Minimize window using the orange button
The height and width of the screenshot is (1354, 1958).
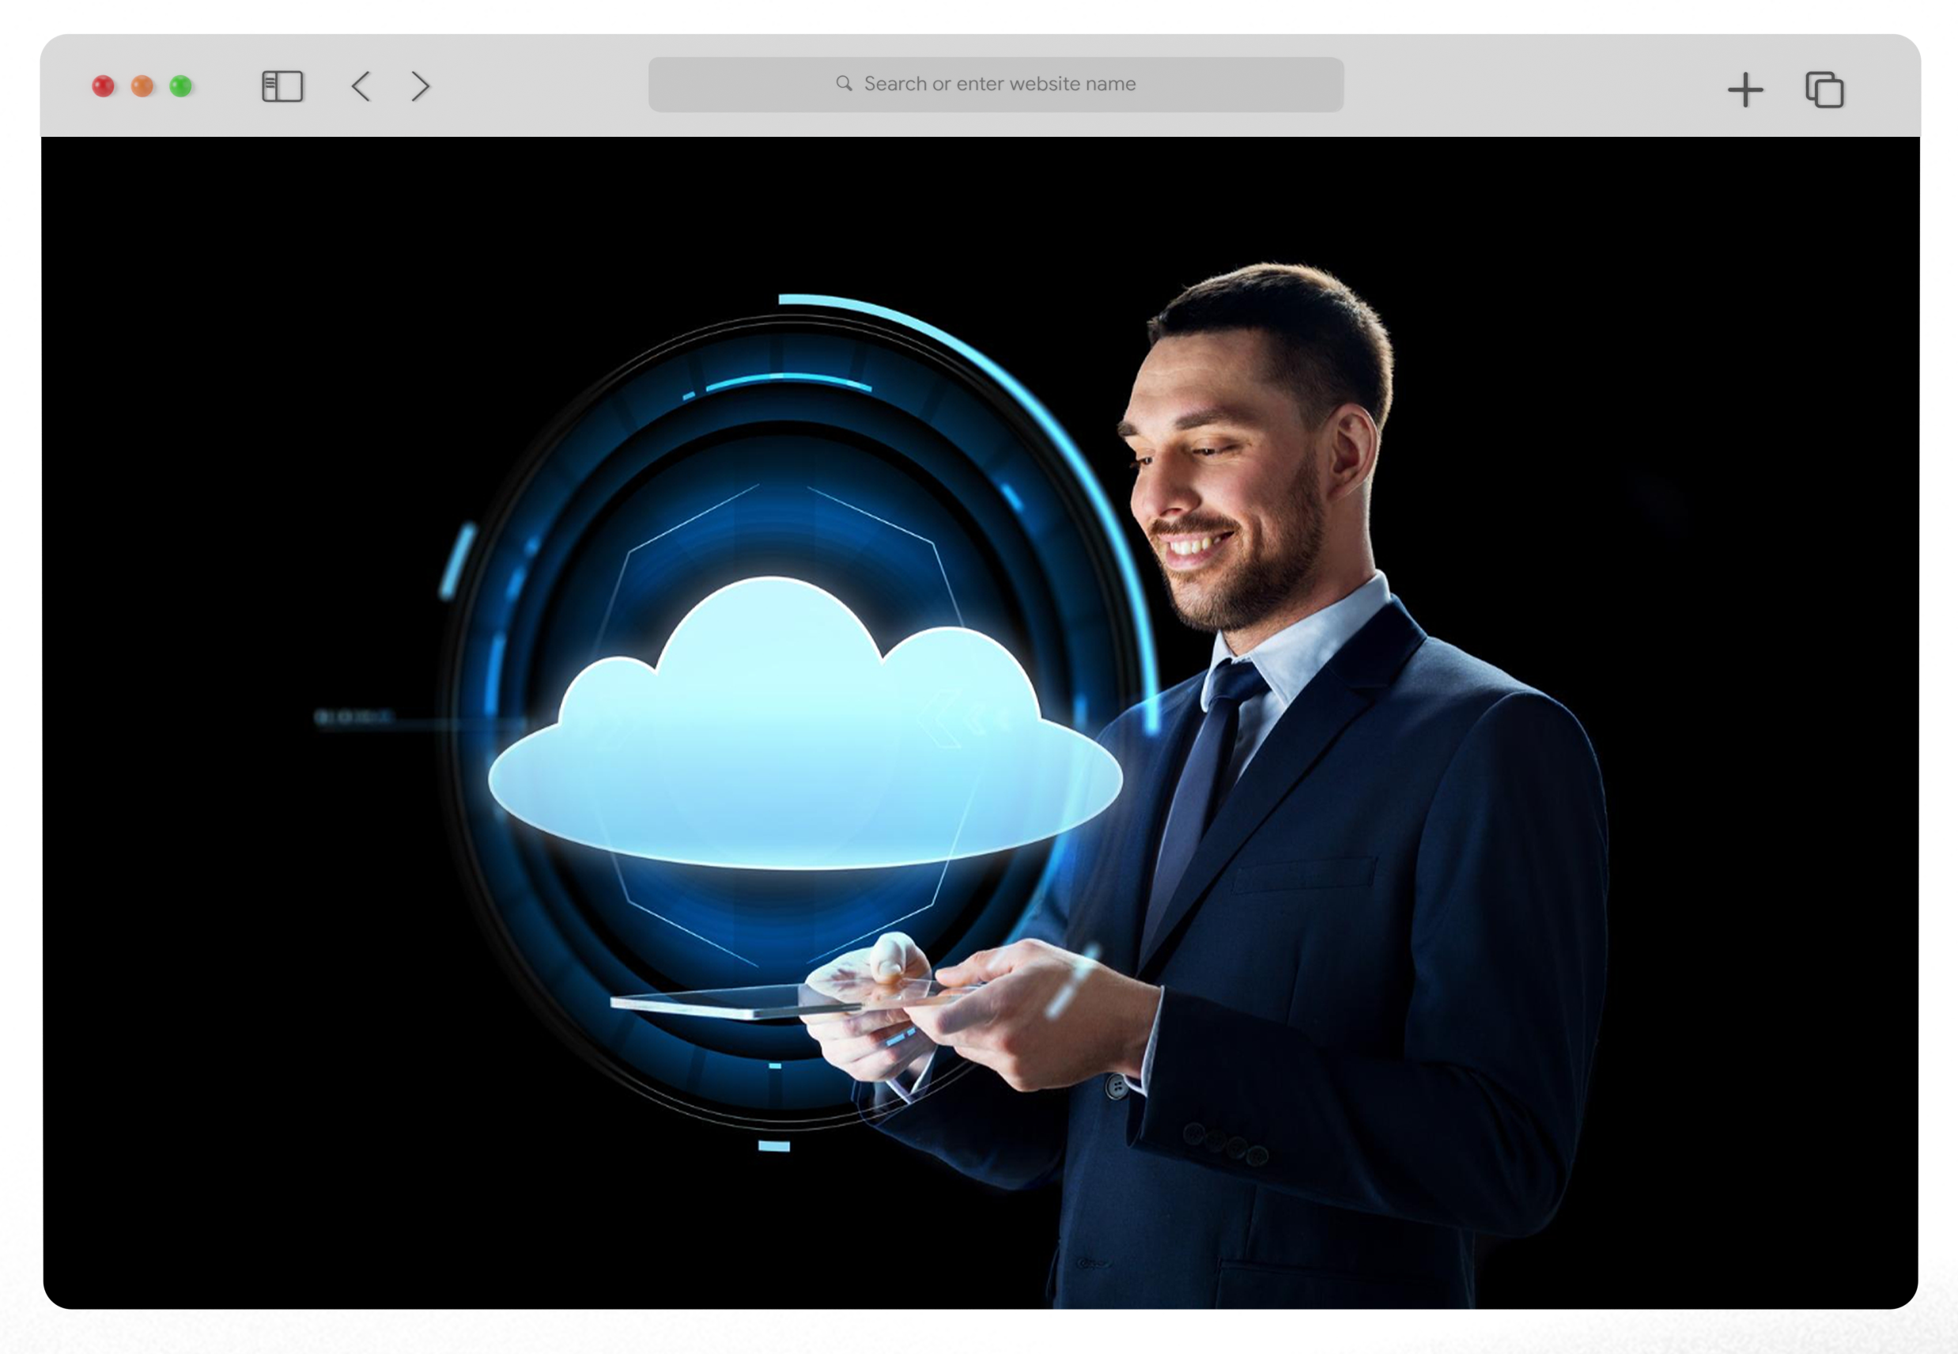(142, 86)
